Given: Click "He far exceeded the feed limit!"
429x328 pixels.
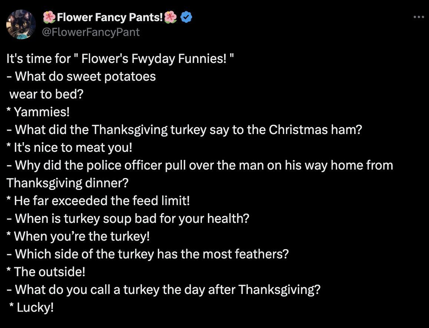Looking at the screenshot, I should [x=99, y=201].
